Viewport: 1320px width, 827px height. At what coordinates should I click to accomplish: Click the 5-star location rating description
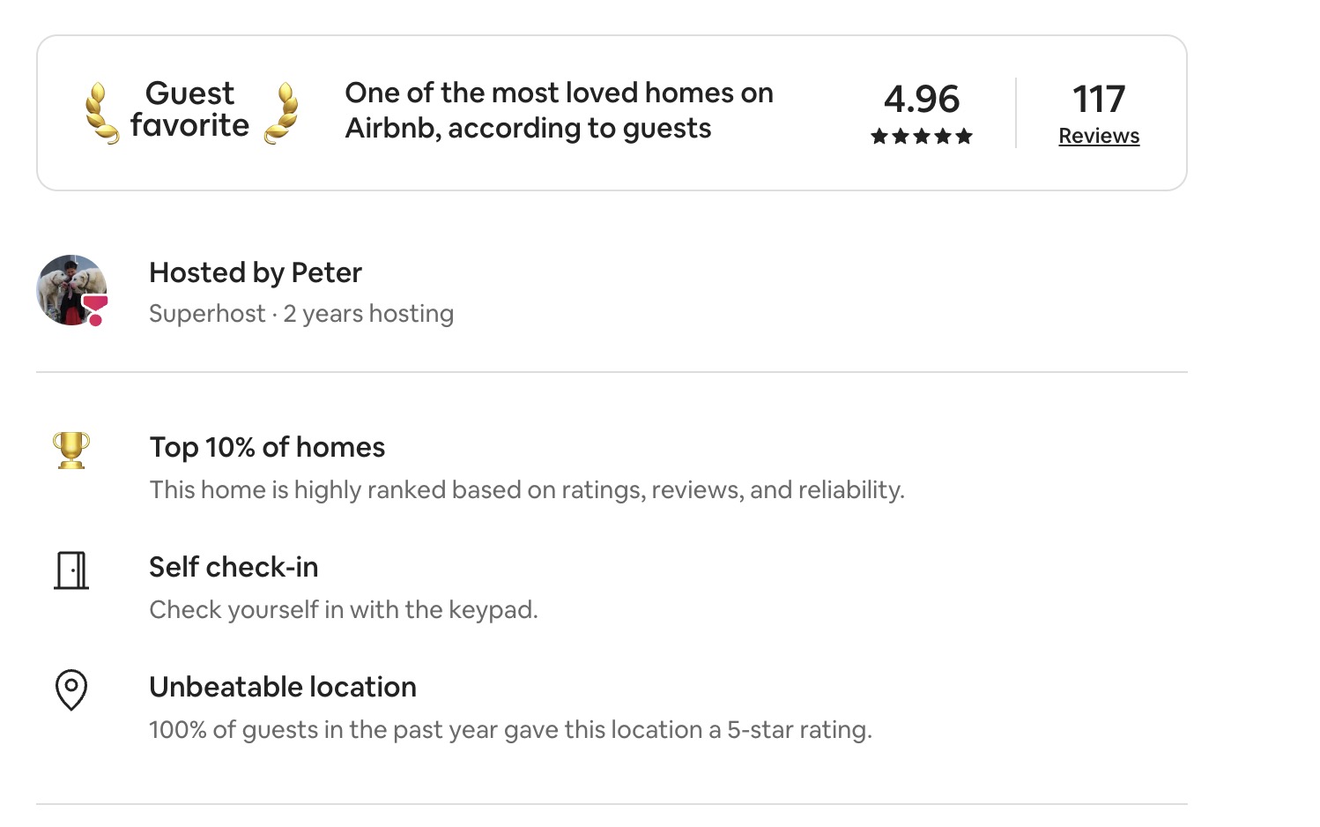[x=510, y=730]
